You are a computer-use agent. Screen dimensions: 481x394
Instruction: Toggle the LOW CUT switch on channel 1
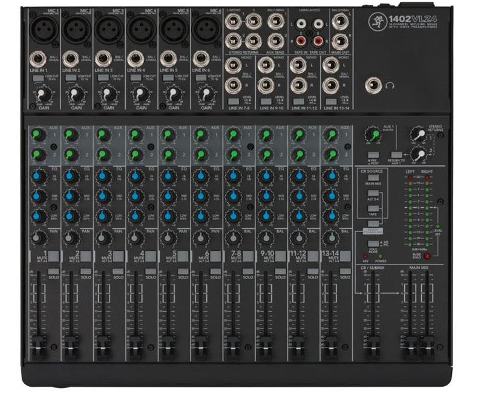pyautogui.click(x=38, y=78)
